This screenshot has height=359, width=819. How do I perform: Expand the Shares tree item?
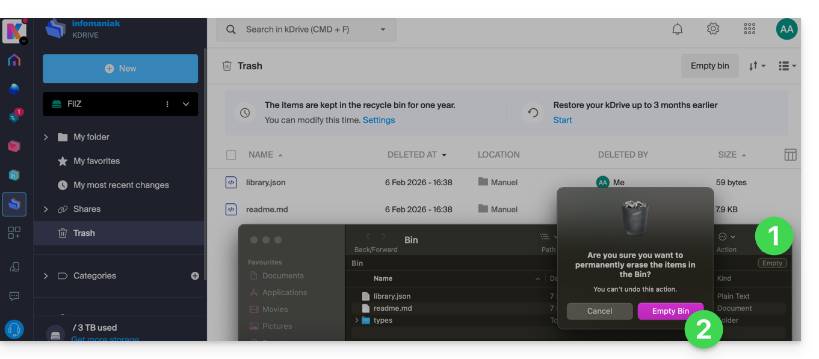[x=46, y=209]
